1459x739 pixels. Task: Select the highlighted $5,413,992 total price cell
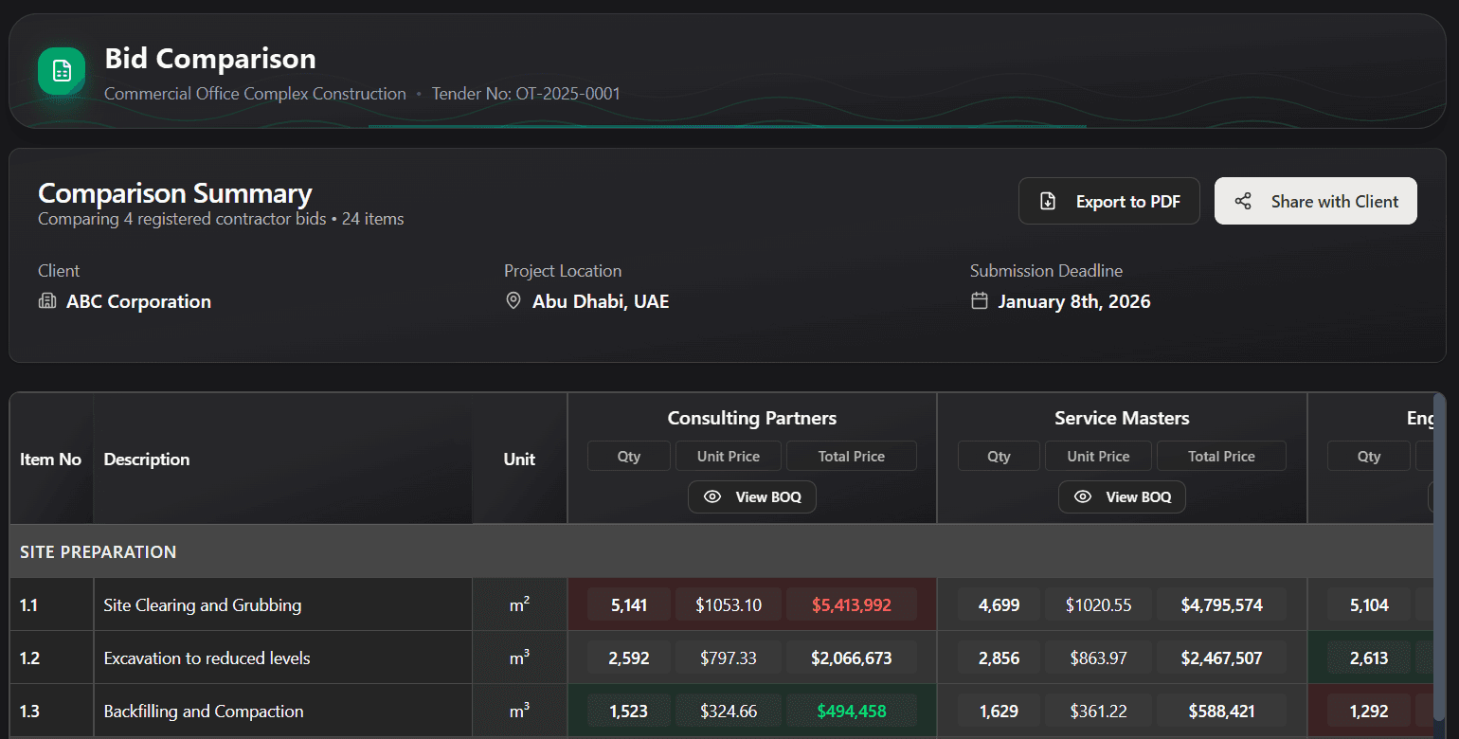click(851, 604)
